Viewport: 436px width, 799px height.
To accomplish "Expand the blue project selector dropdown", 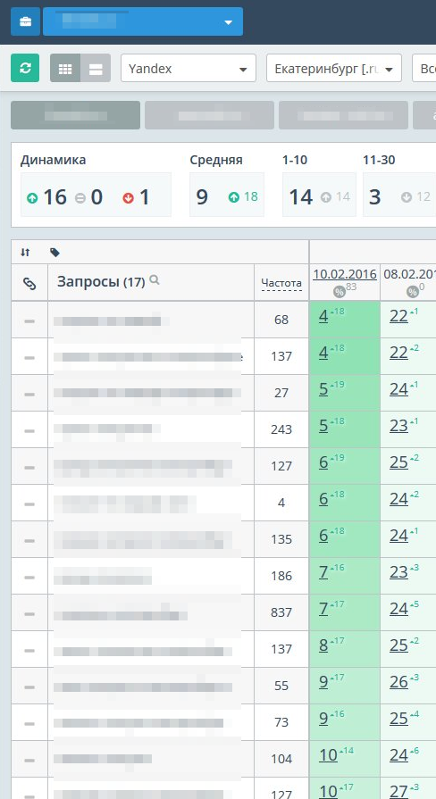I will pos(143,21).
